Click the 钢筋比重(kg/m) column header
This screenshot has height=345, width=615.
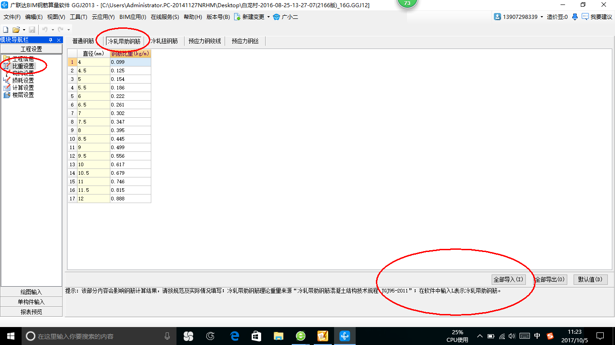(131, 53)
